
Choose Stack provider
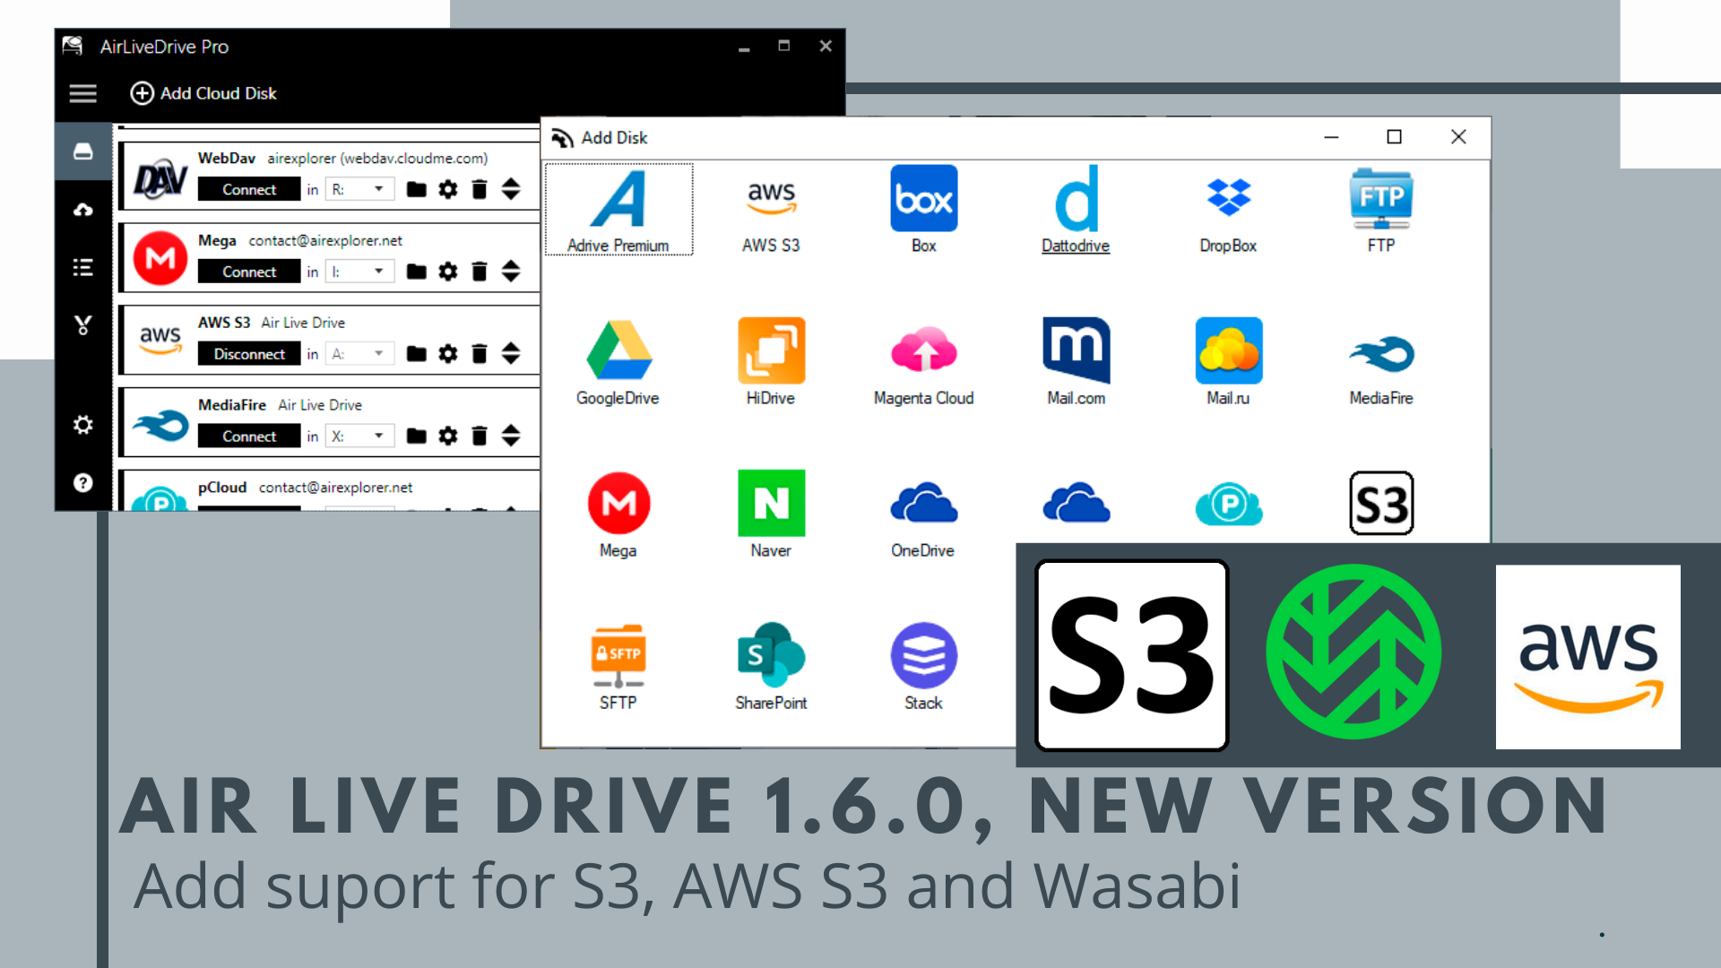click(x=923, y=667)
